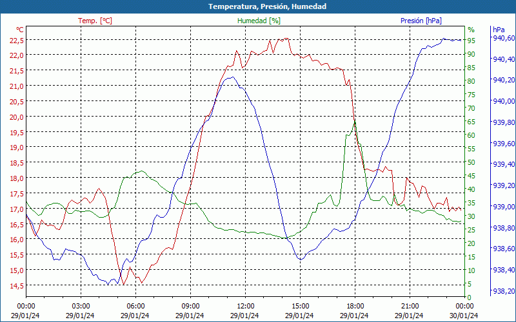Click temperature axis value '22,5'

pos(17,40)
